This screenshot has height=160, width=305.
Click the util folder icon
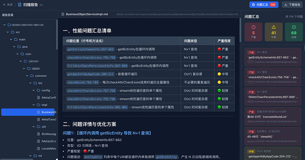coord(38,127)
